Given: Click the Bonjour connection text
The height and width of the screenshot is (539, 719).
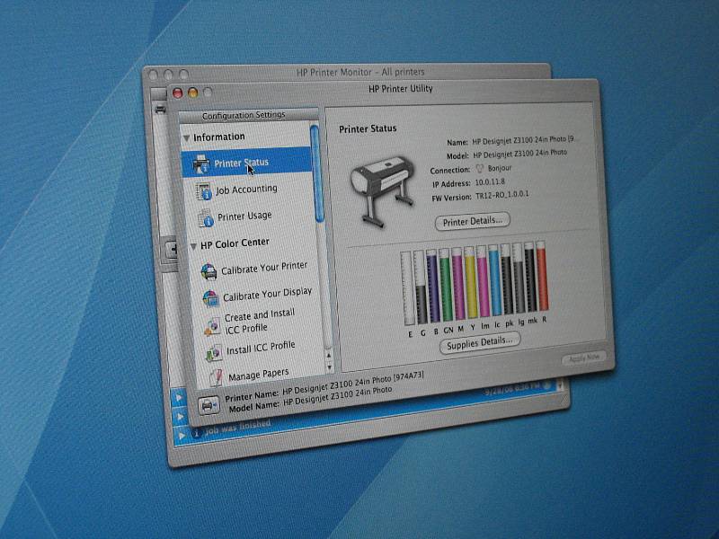Looking at the screenshot, I should tap(500, 168).
